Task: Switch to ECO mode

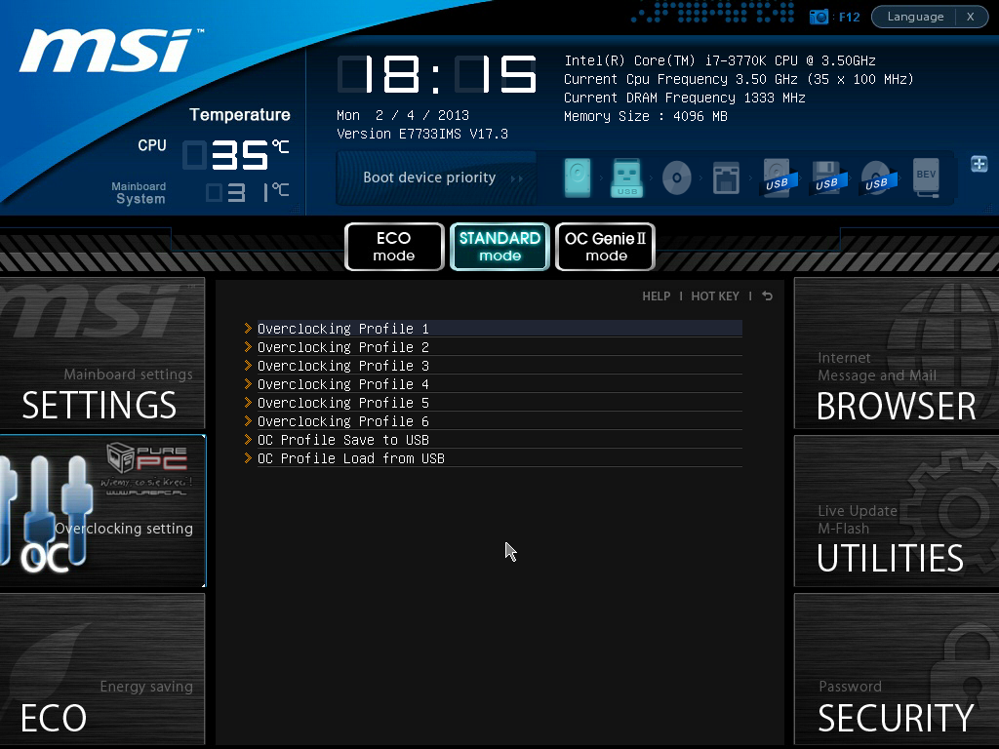Action: [x=394, y=247]
